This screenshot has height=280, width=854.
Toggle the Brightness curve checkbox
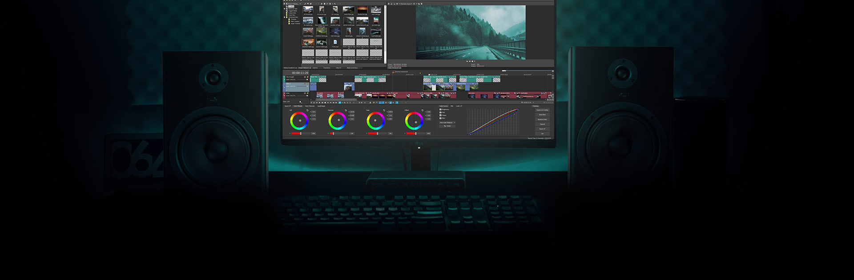tap(440, 109)
